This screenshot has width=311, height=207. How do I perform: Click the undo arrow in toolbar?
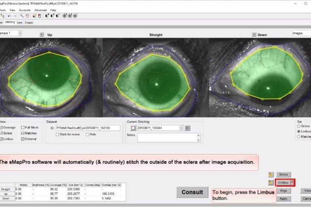click(x=9, y=16)
